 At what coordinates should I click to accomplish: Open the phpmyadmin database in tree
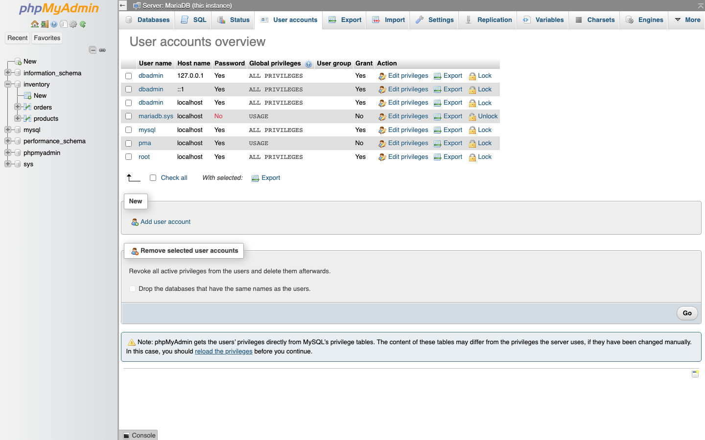[42, 153]
